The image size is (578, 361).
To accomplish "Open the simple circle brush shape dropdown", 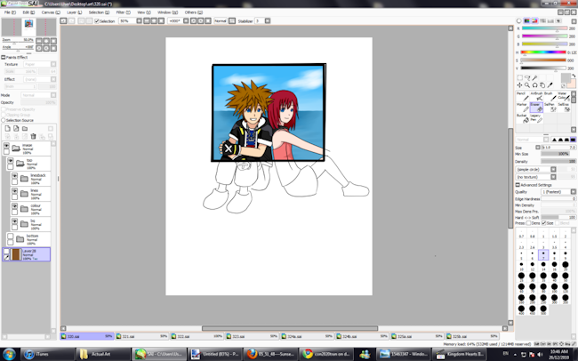I will tap(553, 169).
